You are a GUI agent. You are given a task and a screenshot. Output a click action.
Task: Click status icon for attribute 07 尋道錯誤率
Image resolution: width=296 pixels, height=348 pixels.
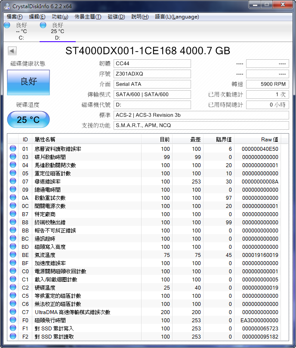tap(13, 181)
